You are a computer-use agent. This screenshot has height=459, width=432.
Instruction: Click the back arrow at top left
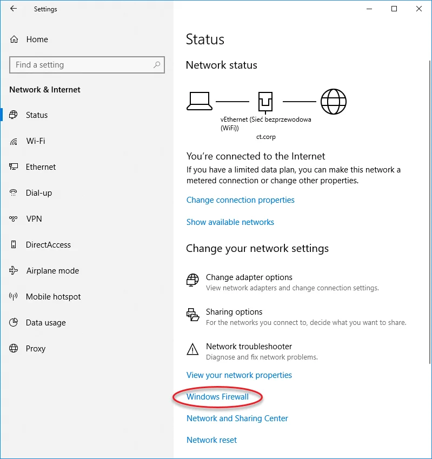tap(12, 9)
